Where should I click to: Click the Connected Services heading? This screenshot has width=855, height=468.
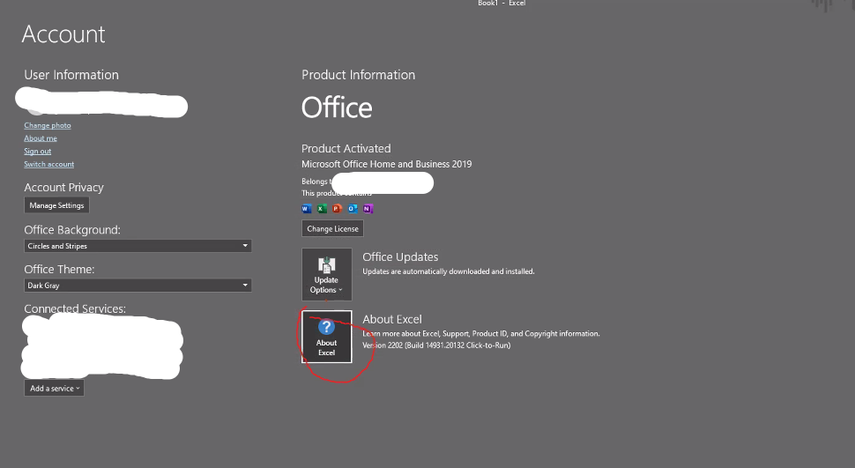click(x=75, y=308)
